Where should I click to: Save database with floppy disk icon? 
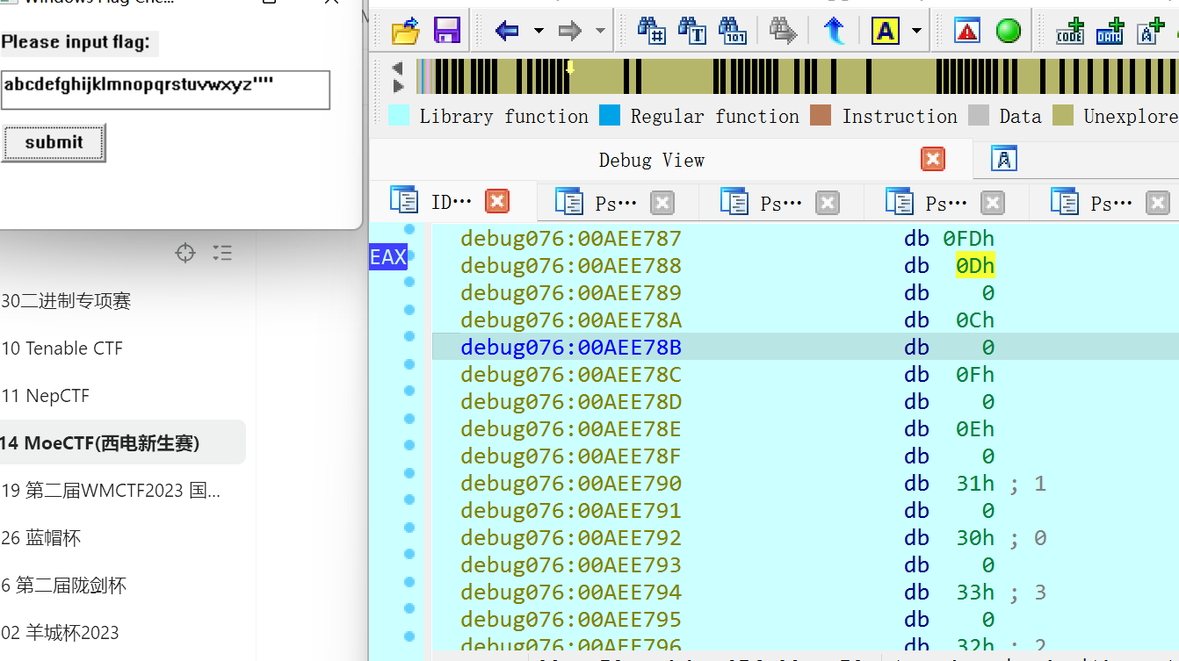(447, 32)
